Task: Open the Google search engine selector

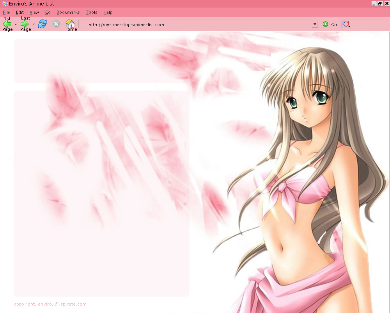Action: click(x=346, y=24)
